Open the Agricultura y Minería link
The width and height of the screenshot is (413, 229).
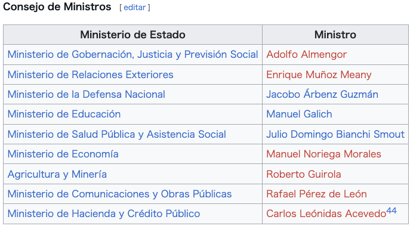click(x=57, y=174)
